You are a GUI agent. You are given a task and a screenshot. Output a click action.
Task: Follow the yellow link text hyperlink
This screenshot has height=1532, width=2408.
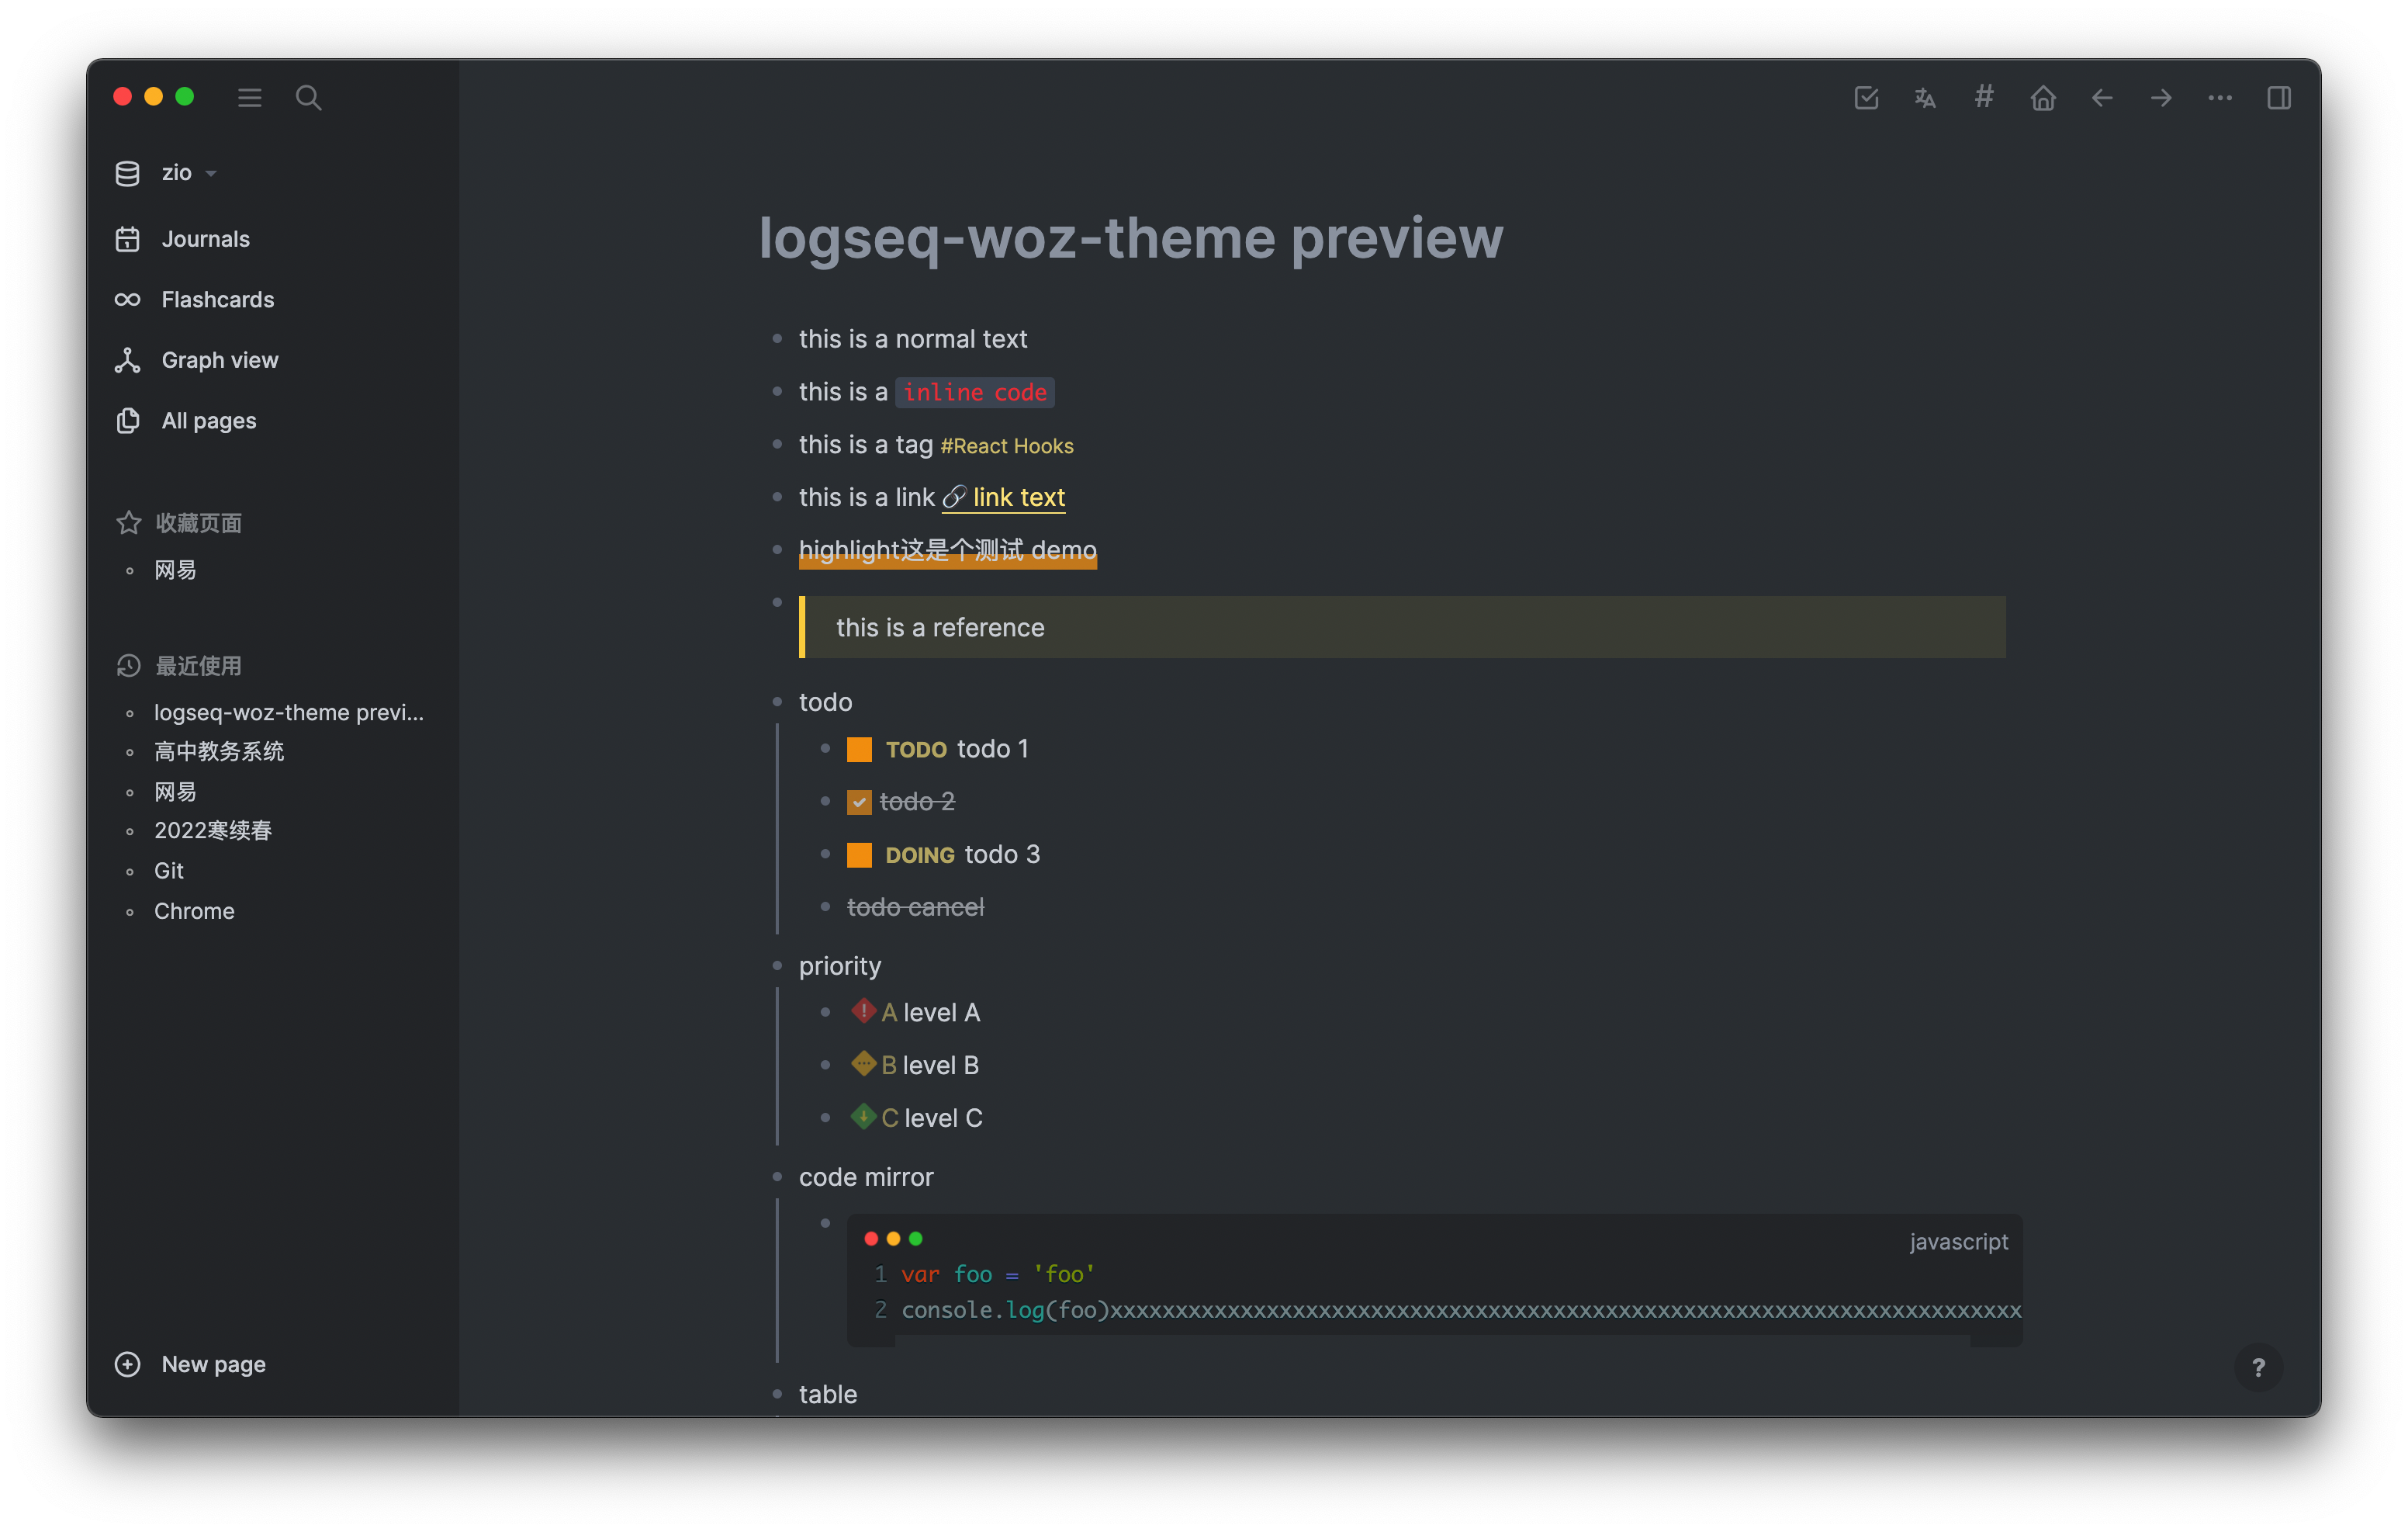1018,497
